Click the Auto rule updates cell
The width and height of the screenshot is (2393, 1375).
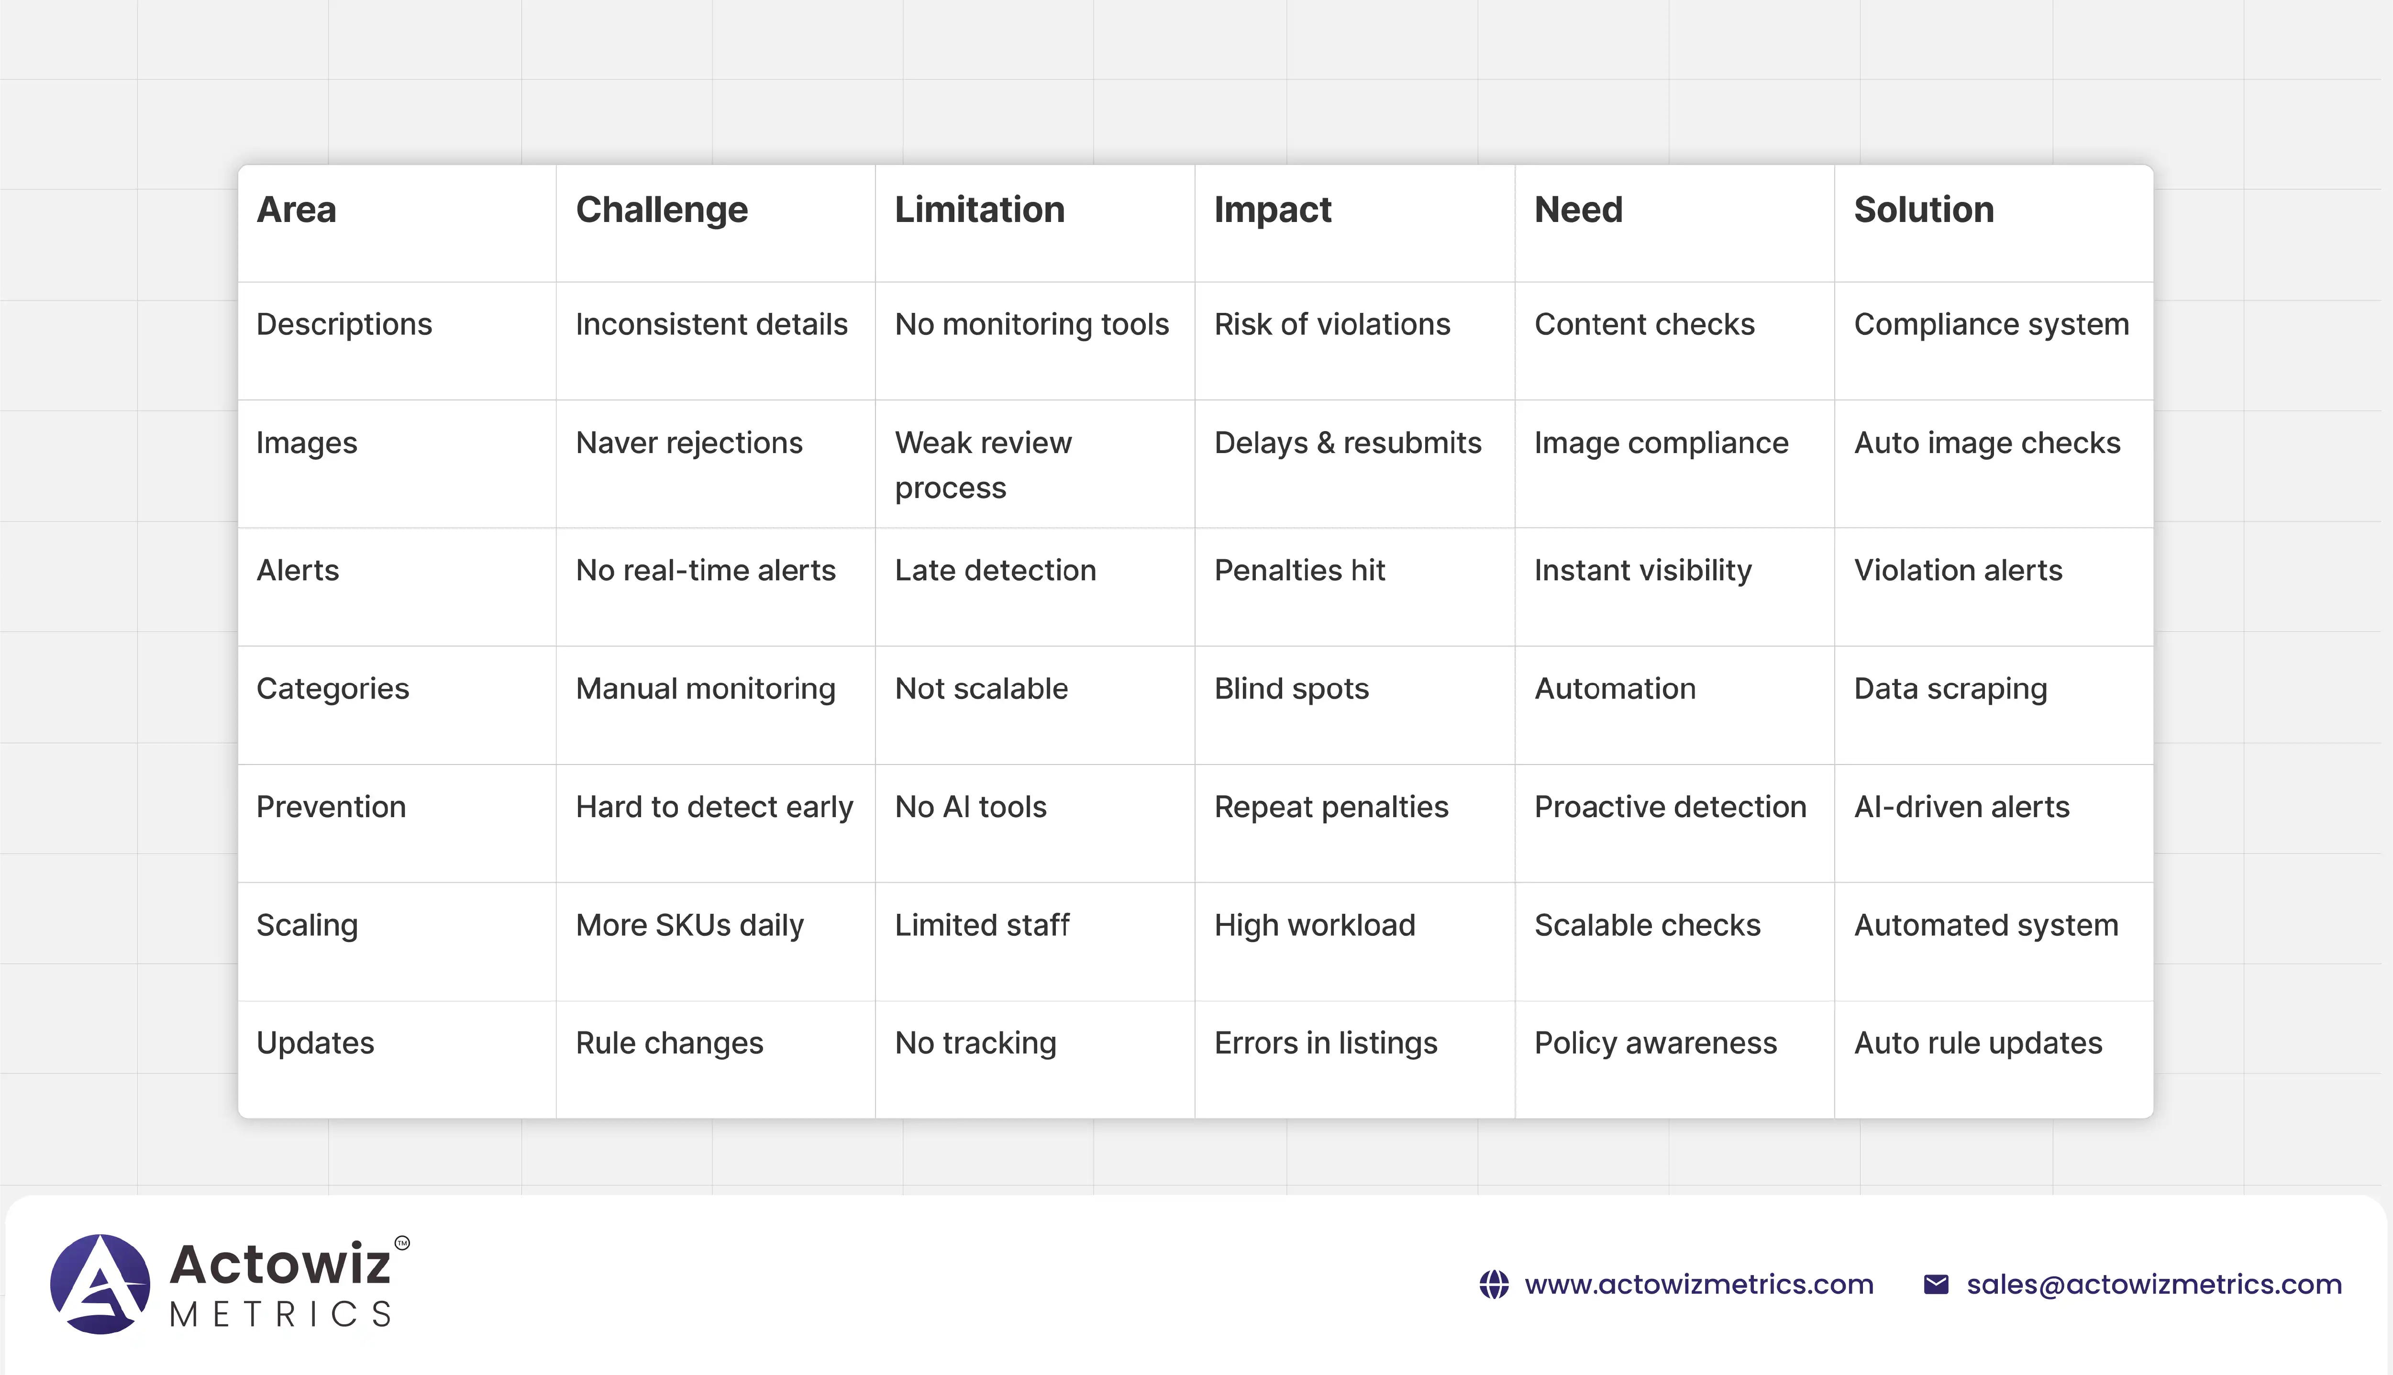coord(1977,1042)
